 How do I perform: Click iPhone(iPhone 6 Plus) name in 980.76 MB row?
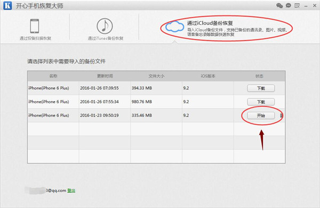pyautogui.click(x=49, y=102)
